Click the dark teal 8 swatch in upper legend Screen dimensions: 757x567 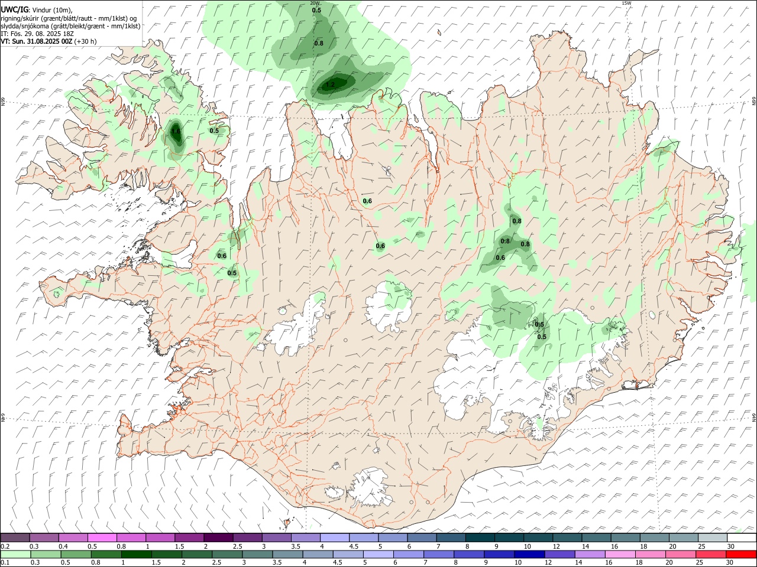coord(480,538)
